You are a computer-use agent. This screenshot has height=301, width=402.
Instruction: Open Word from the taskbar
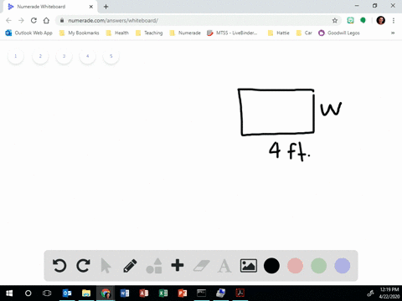point(125,293)
